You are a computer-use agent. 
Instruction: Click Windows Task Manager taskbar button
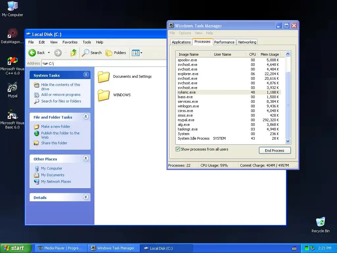114,248
